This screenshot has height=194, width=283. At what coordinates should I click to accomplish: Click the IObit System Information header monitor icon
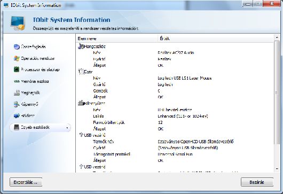[18, 23]
